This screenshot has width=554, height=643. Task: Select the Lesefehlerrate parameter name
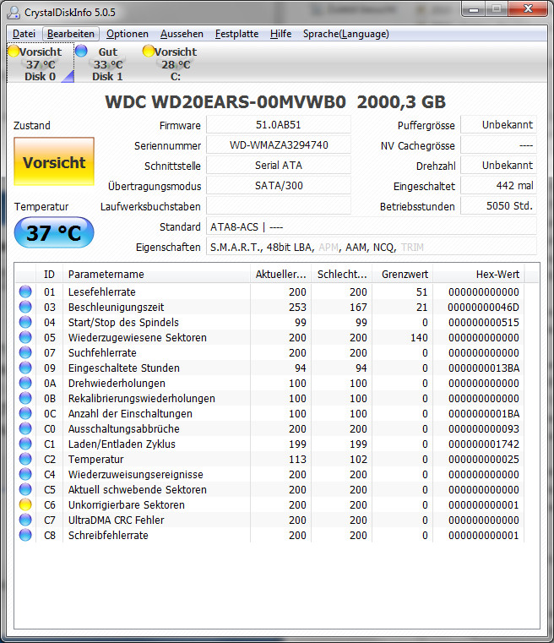101,292
